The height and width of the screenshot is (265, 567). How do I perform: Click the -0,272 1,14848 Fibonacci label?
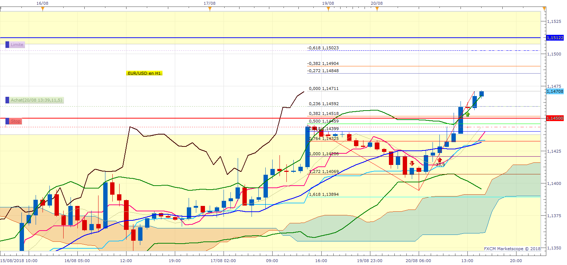coord(323,71)
